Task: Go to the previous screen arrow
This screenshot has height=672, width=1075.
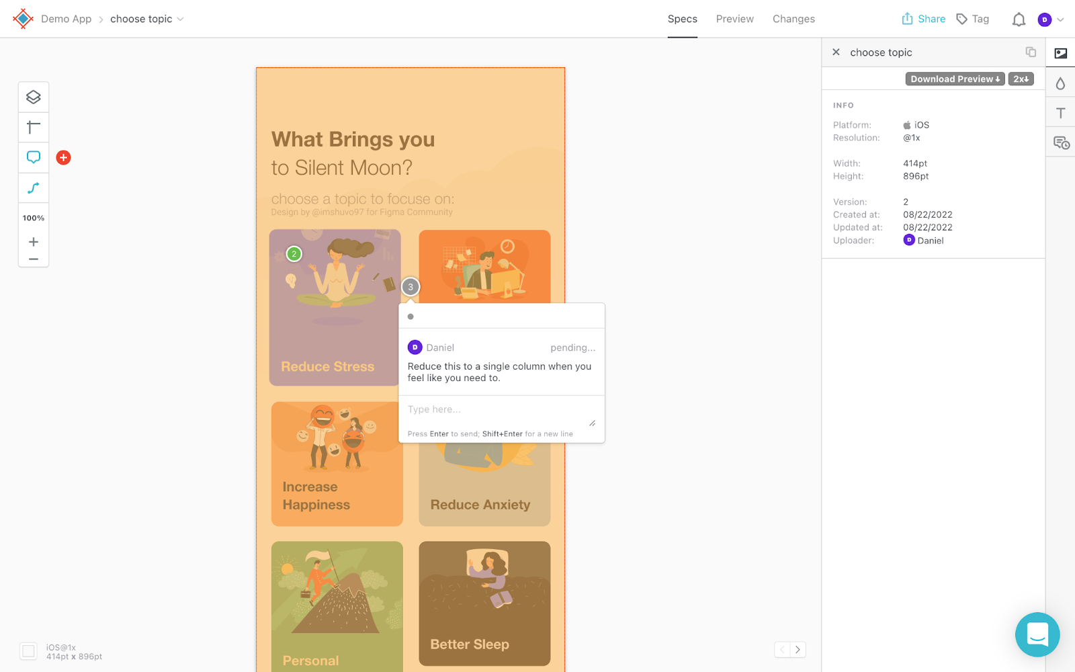Action: tap(782, 649)
